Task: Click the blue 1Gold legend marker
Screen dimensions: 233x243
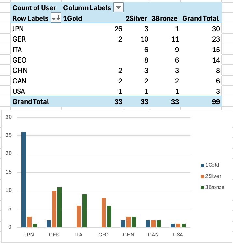Action: click(202, 165)
